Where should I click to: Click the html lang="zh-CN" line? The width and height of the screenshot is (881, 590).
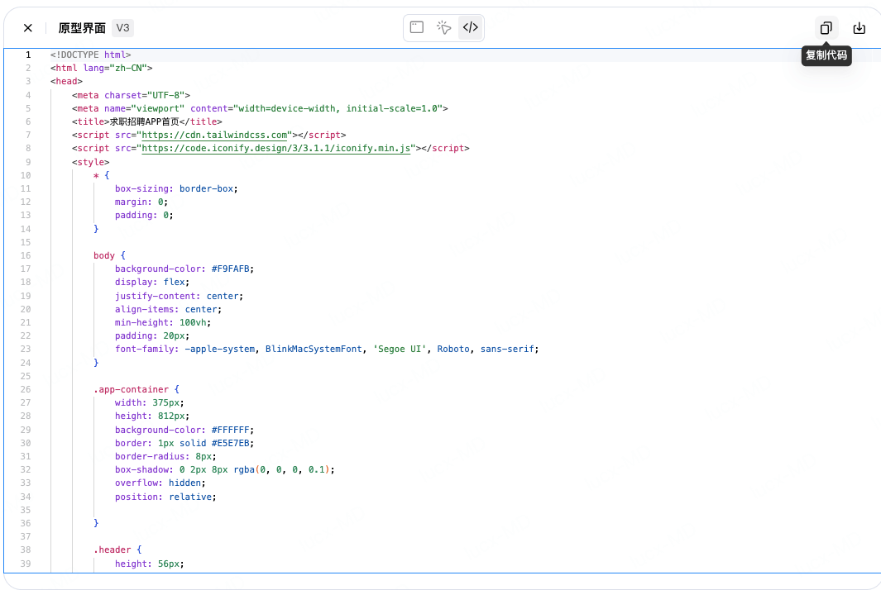(x=101, y=69)
